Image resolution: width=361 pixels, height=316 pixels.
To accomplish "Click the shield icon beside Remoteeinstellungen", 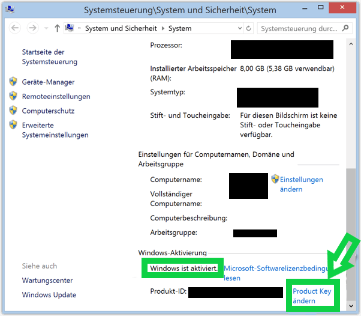I will point(13,96).
